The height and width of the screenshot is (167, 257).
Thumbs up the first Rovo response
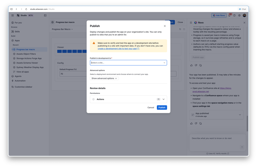[x=191, y=65]
